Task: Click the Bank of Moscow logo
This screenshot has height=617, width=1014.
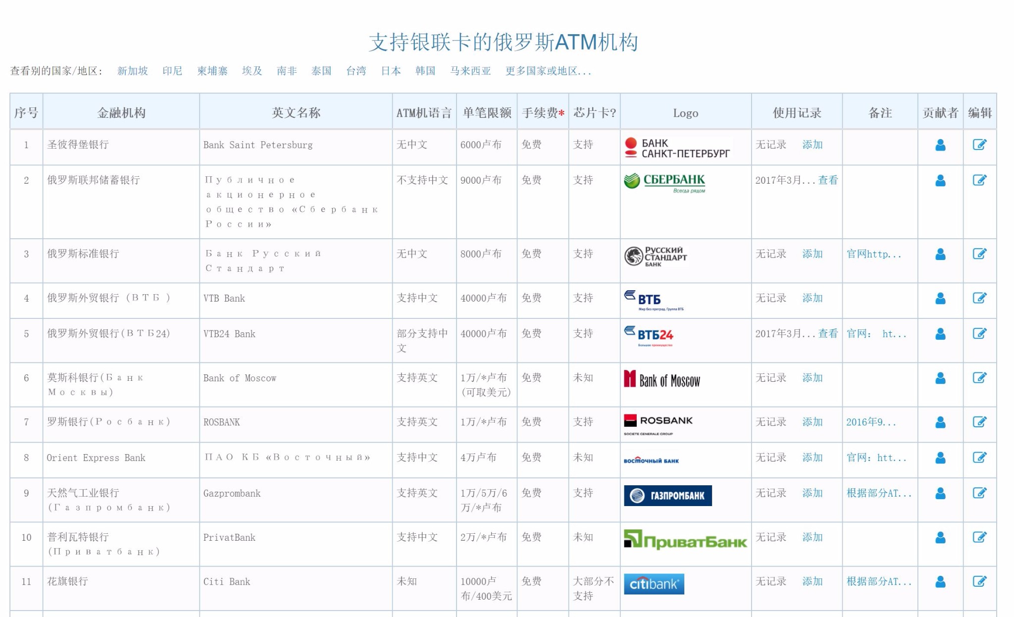Action: [x=662, y=380]
